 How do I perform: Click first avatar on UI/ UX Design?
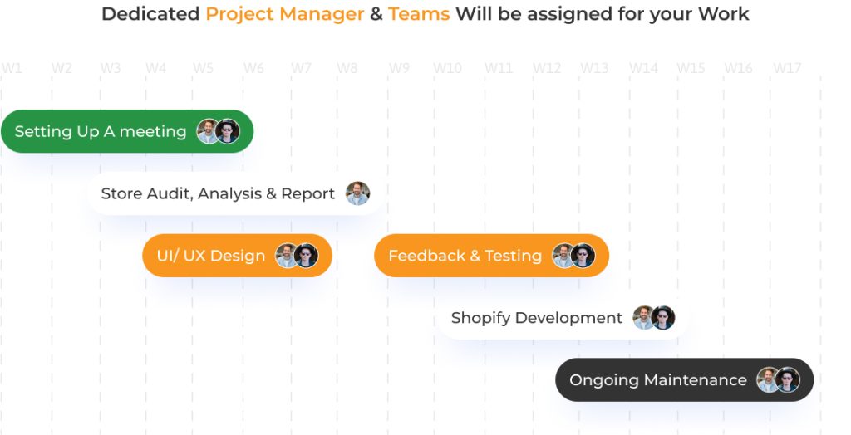287,256
